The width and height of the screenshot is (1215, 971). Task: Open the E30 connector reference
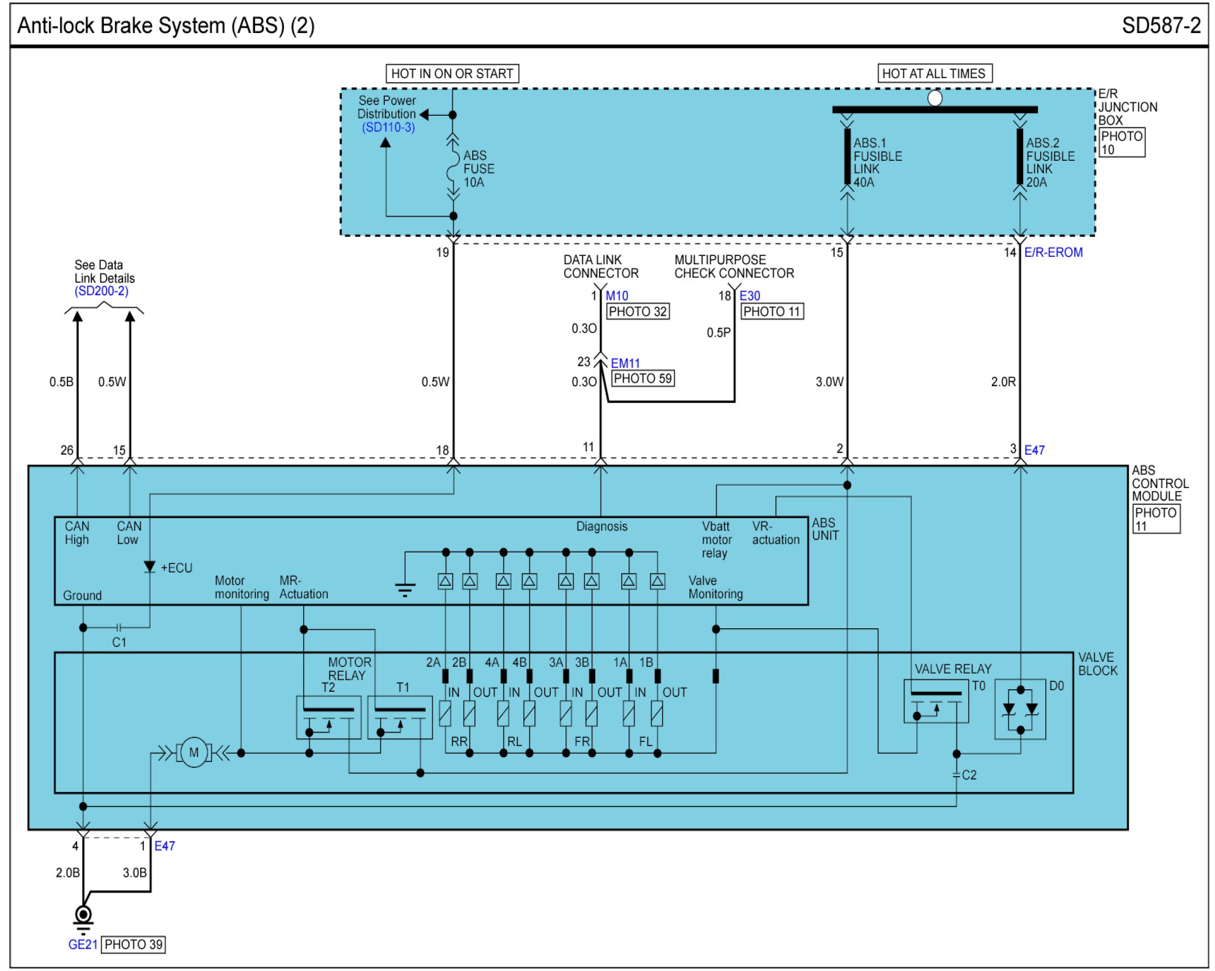[x=749, y=296]
